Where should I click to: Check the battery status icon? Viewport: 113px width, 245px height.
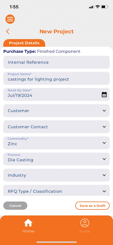[105, 7]
